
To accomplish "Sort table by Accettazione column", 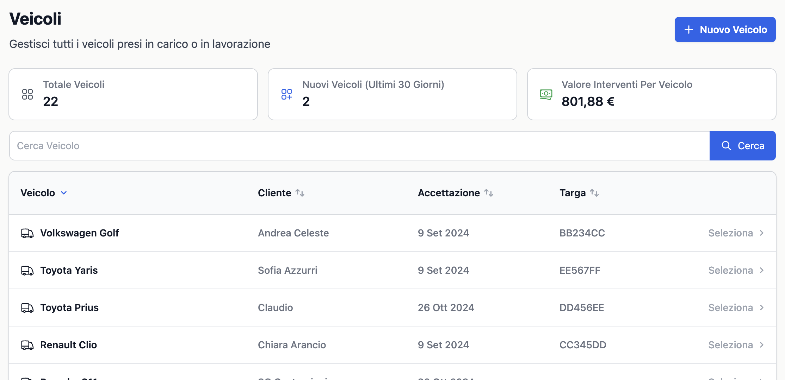I will pyautogui.click(x=455, y=193).
